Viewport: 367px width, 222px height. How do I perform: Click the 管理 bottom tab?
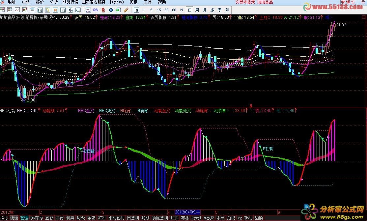coord(24,218)
